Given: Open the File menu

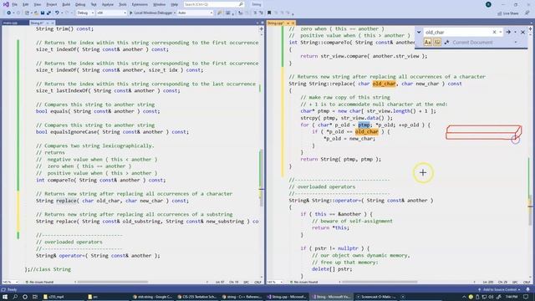Looking at the screenshot, I should tap(14, 4).
